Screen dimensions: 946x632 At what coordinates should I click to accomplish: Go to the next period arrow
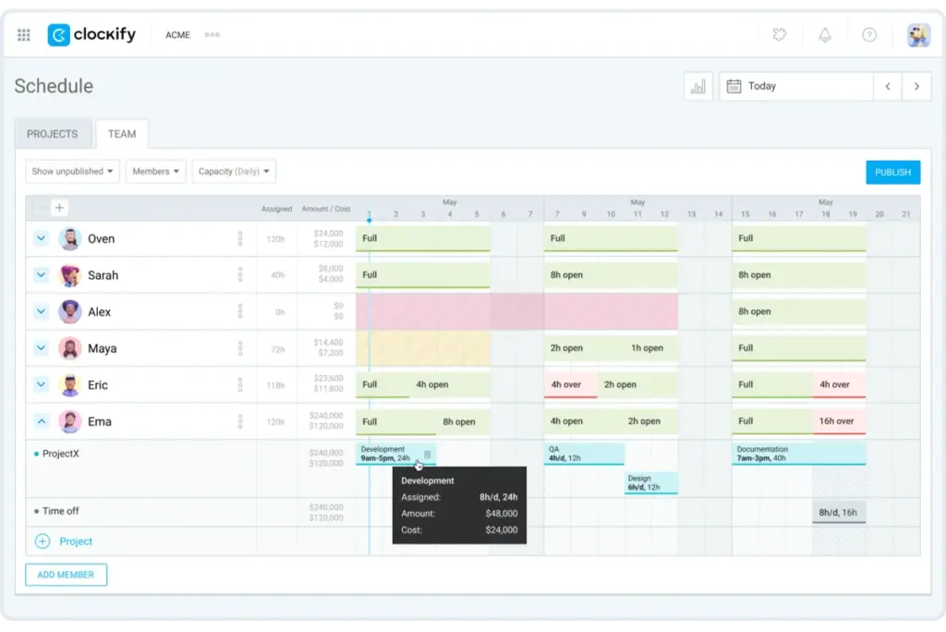[x=916, y=87]
